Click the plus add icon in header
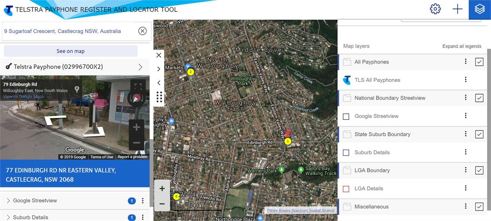Image resolution: width=491 pixels, height=221 pixels. point(457,9)
